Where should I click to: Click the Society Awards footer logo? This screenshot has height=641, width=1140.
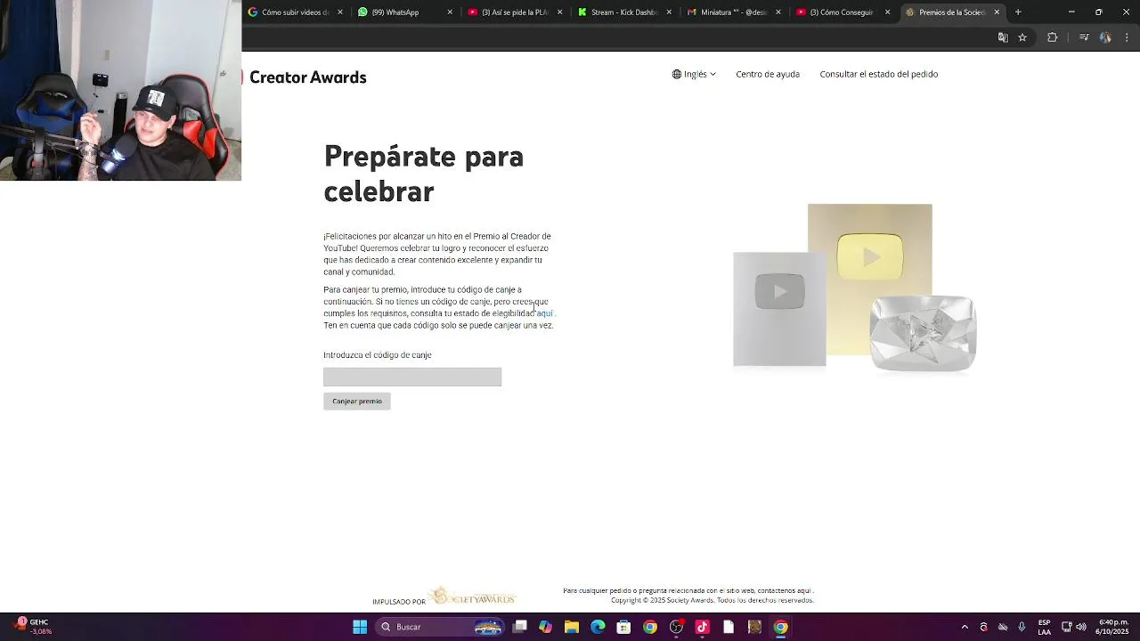point(471,596)
